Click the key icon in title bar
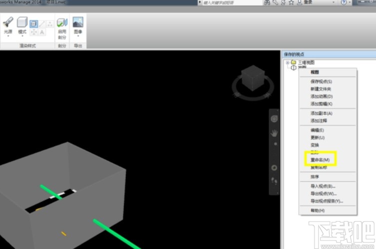The width and height of the screenshot is (376, 249). 275,2
